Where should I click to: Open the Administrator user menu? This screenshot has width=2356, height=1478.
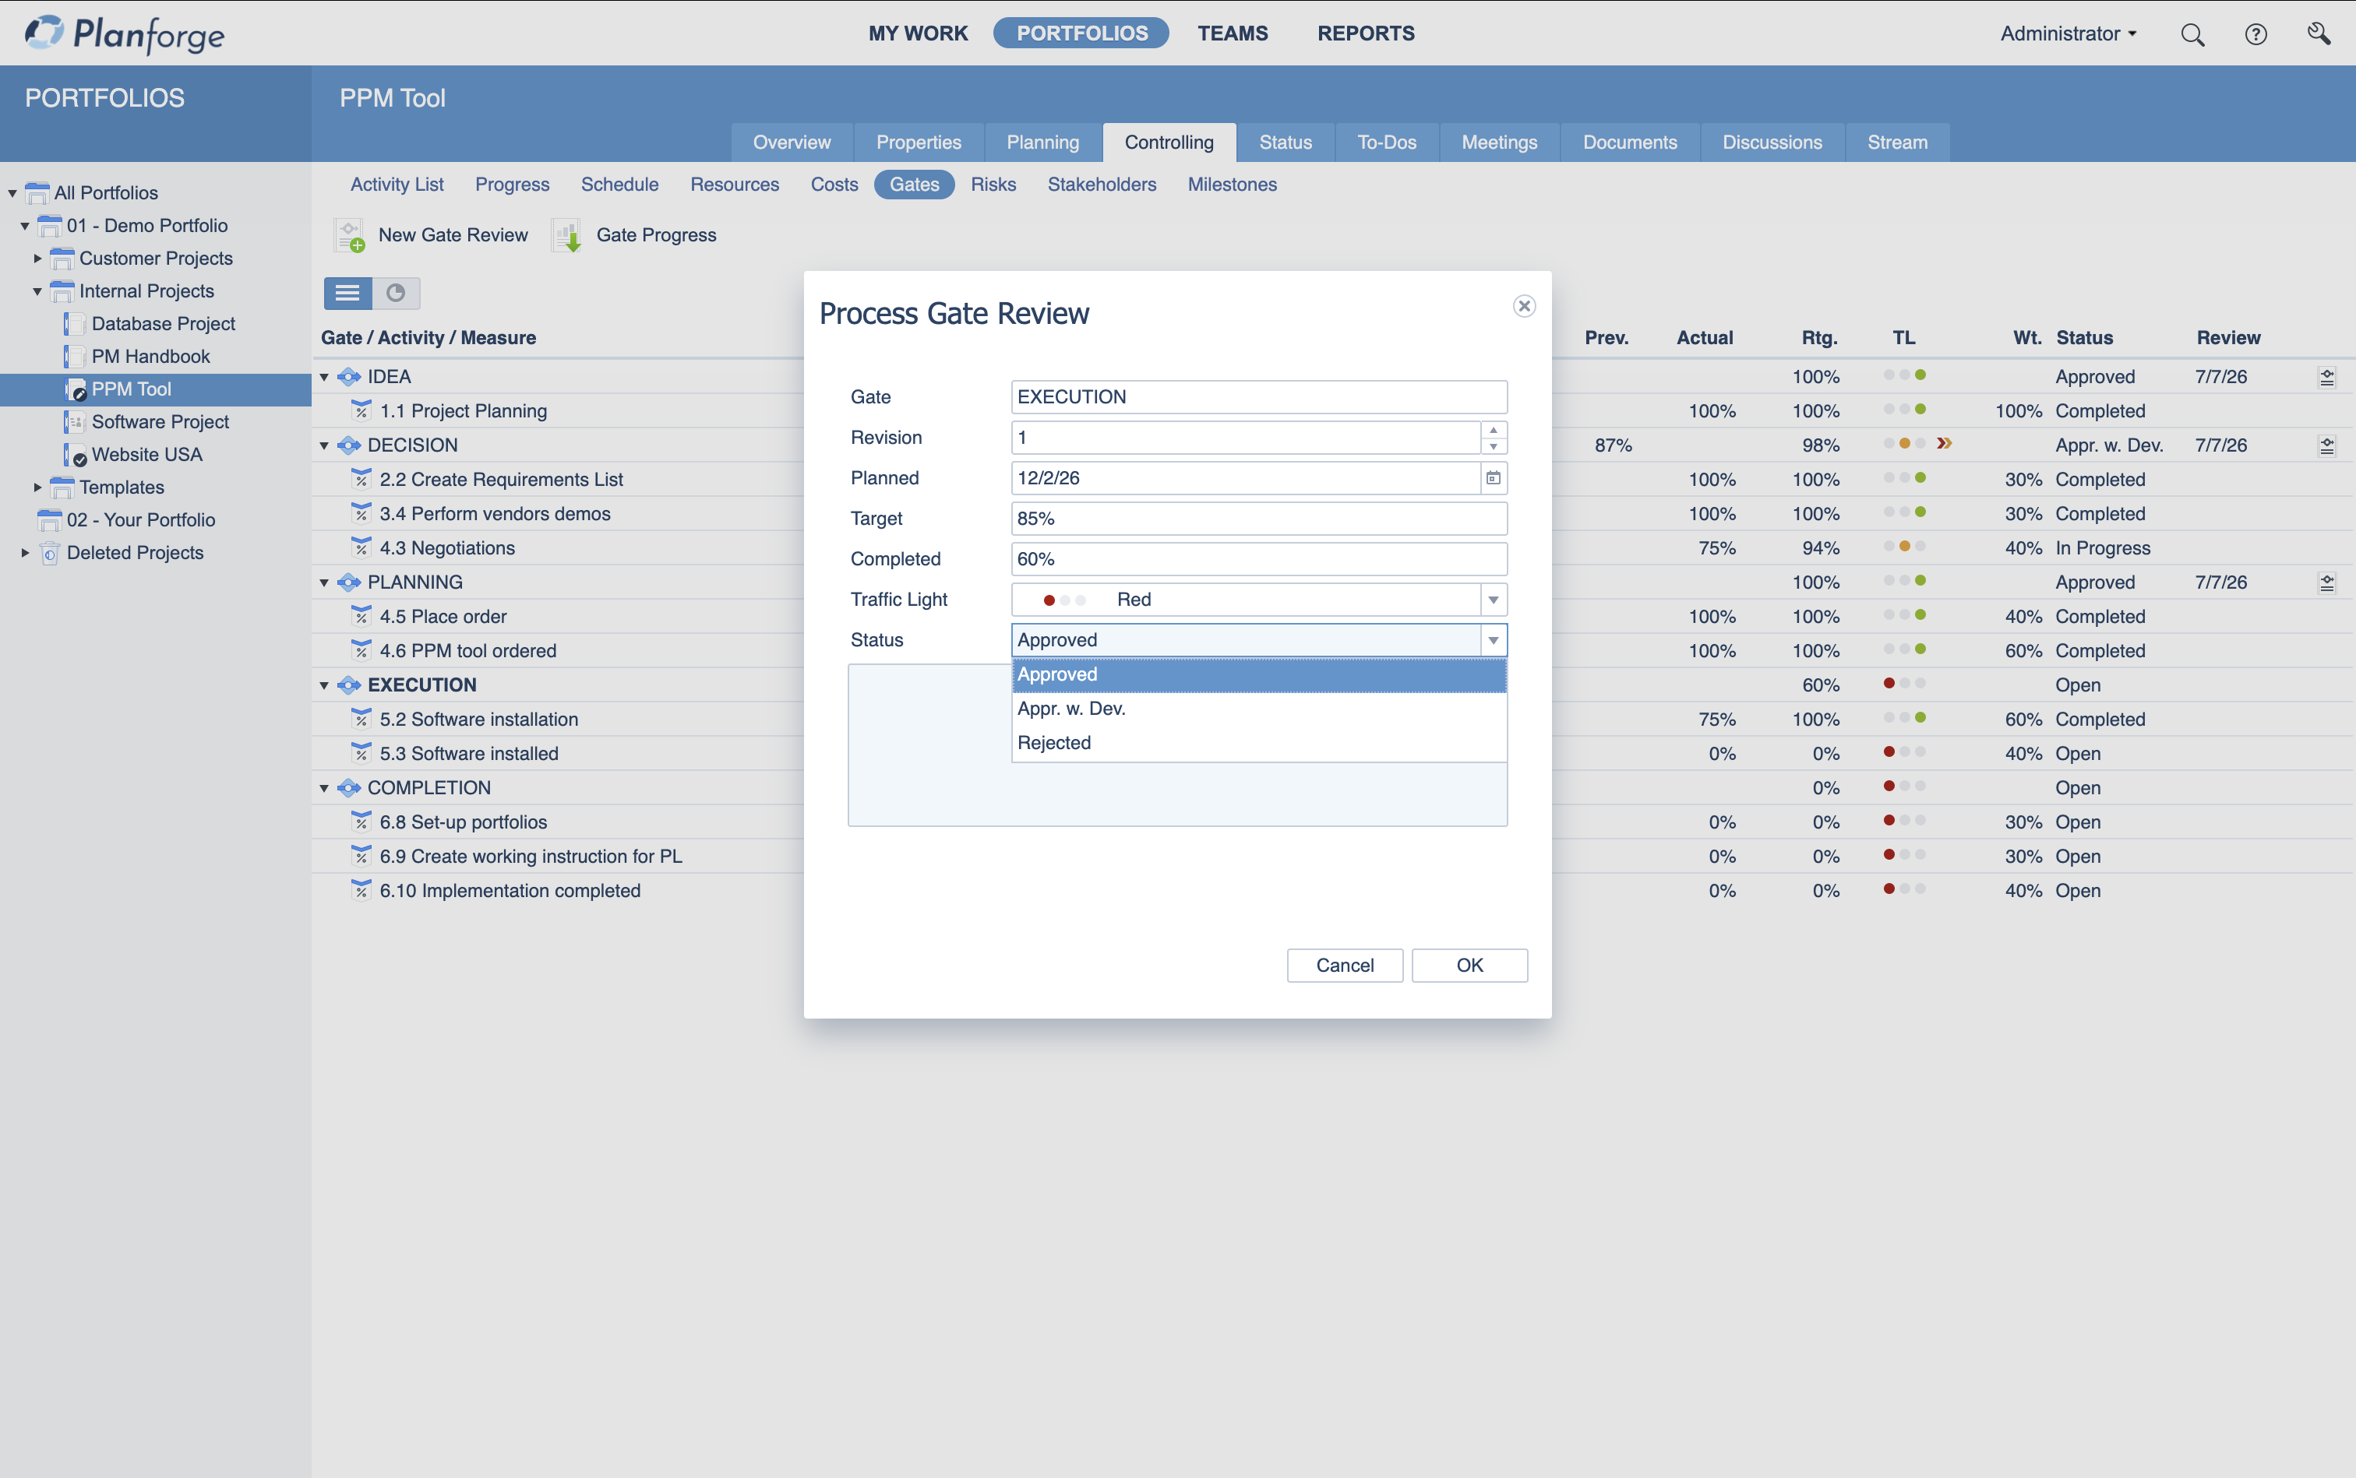point(2068,34)
